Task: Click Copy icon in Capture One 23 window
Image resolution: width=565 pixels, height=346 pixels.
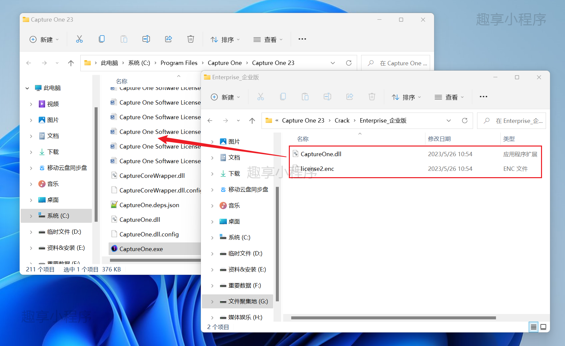Action: [x=102, y=39]
